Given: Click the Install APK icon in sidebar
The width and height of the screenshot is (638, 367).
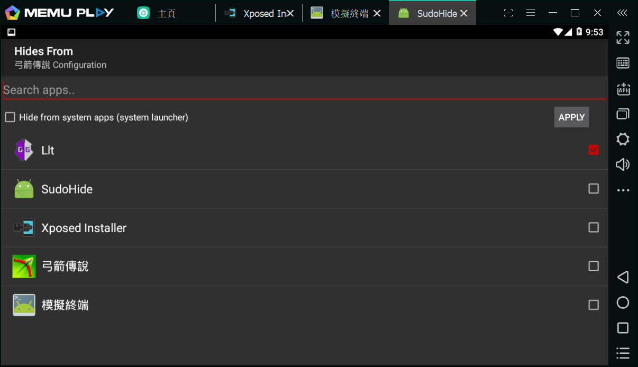Looking at the screenshot, I should coord(623,89).
